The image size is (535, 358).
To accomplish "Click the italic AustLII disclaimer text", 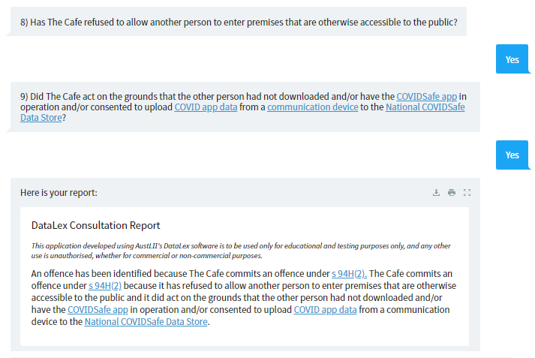I will pyautogui.click(x=241, y=251).
